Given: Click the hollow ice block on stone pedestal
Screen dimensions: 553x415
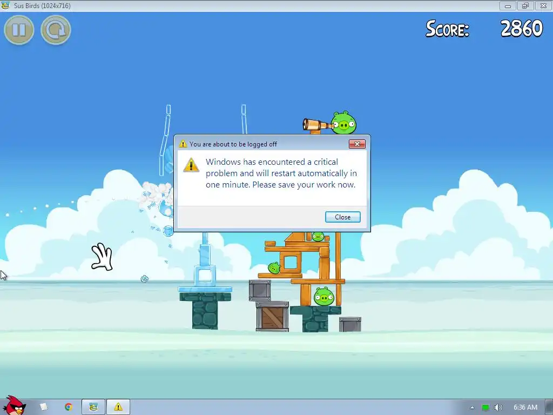Looking at the screenshot, I should (205, 276).
